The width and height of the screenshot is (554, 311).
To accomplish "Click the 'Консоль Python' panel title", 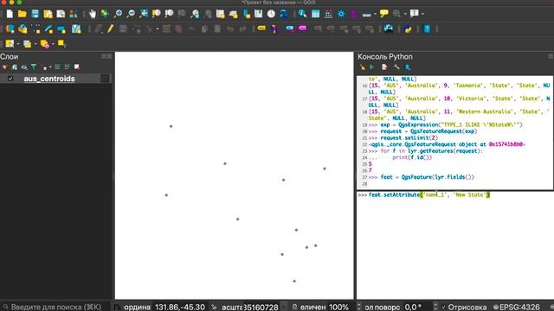I will pos(384,57).
